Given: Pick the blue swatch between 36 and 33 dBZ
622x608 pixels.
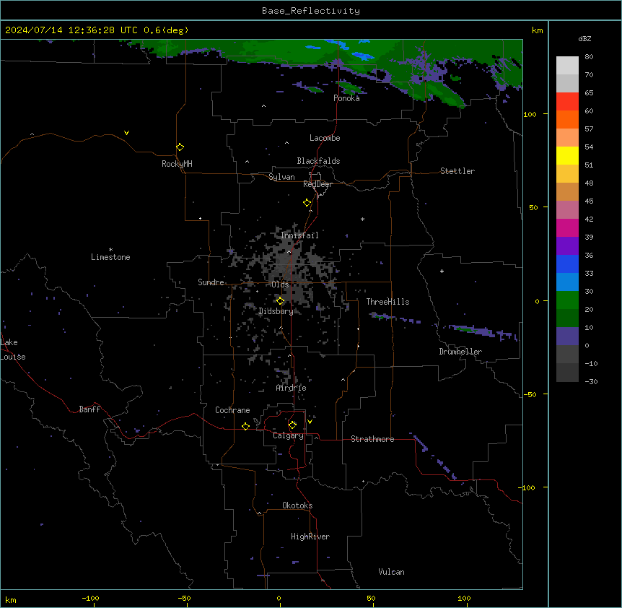Looking at the screenshot, I should (567, 264).
